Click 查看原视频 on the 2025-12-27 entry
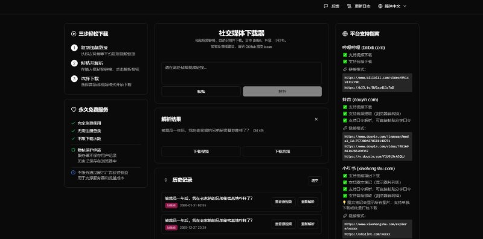The width and height of the screenshot is (483, 239). (283, 225)
